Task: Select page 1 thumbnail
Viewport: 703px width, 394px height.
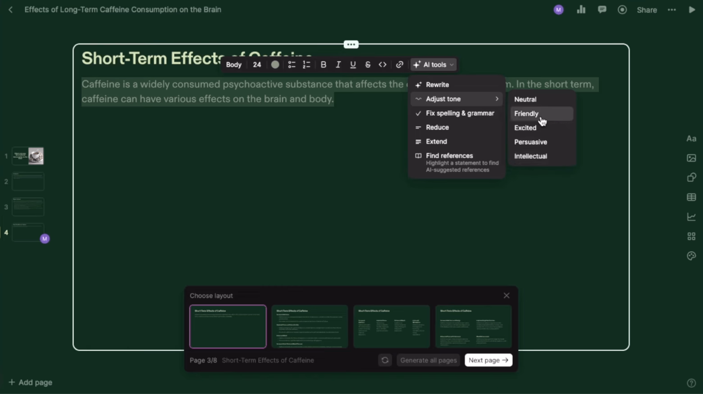Action: (x=28, y=156)
